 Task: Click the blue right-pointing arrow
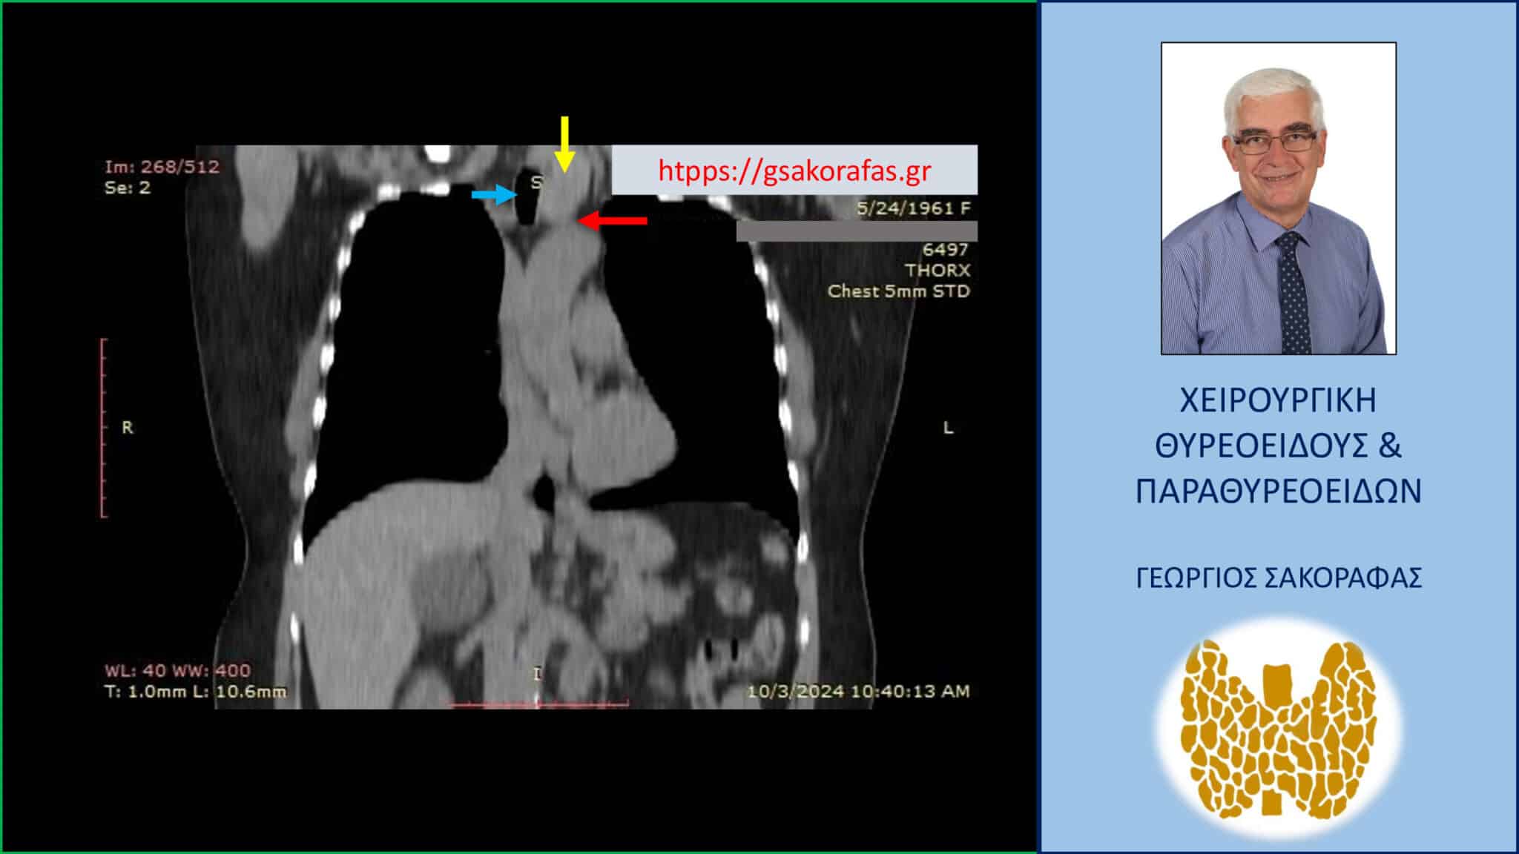(x=495, y=195)
